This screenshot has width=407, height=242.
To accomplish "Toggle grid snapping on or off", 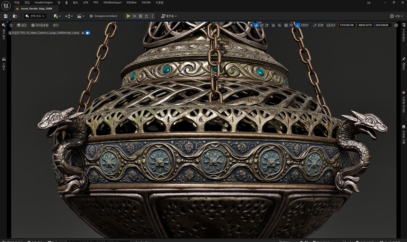I will pos(286,25).
